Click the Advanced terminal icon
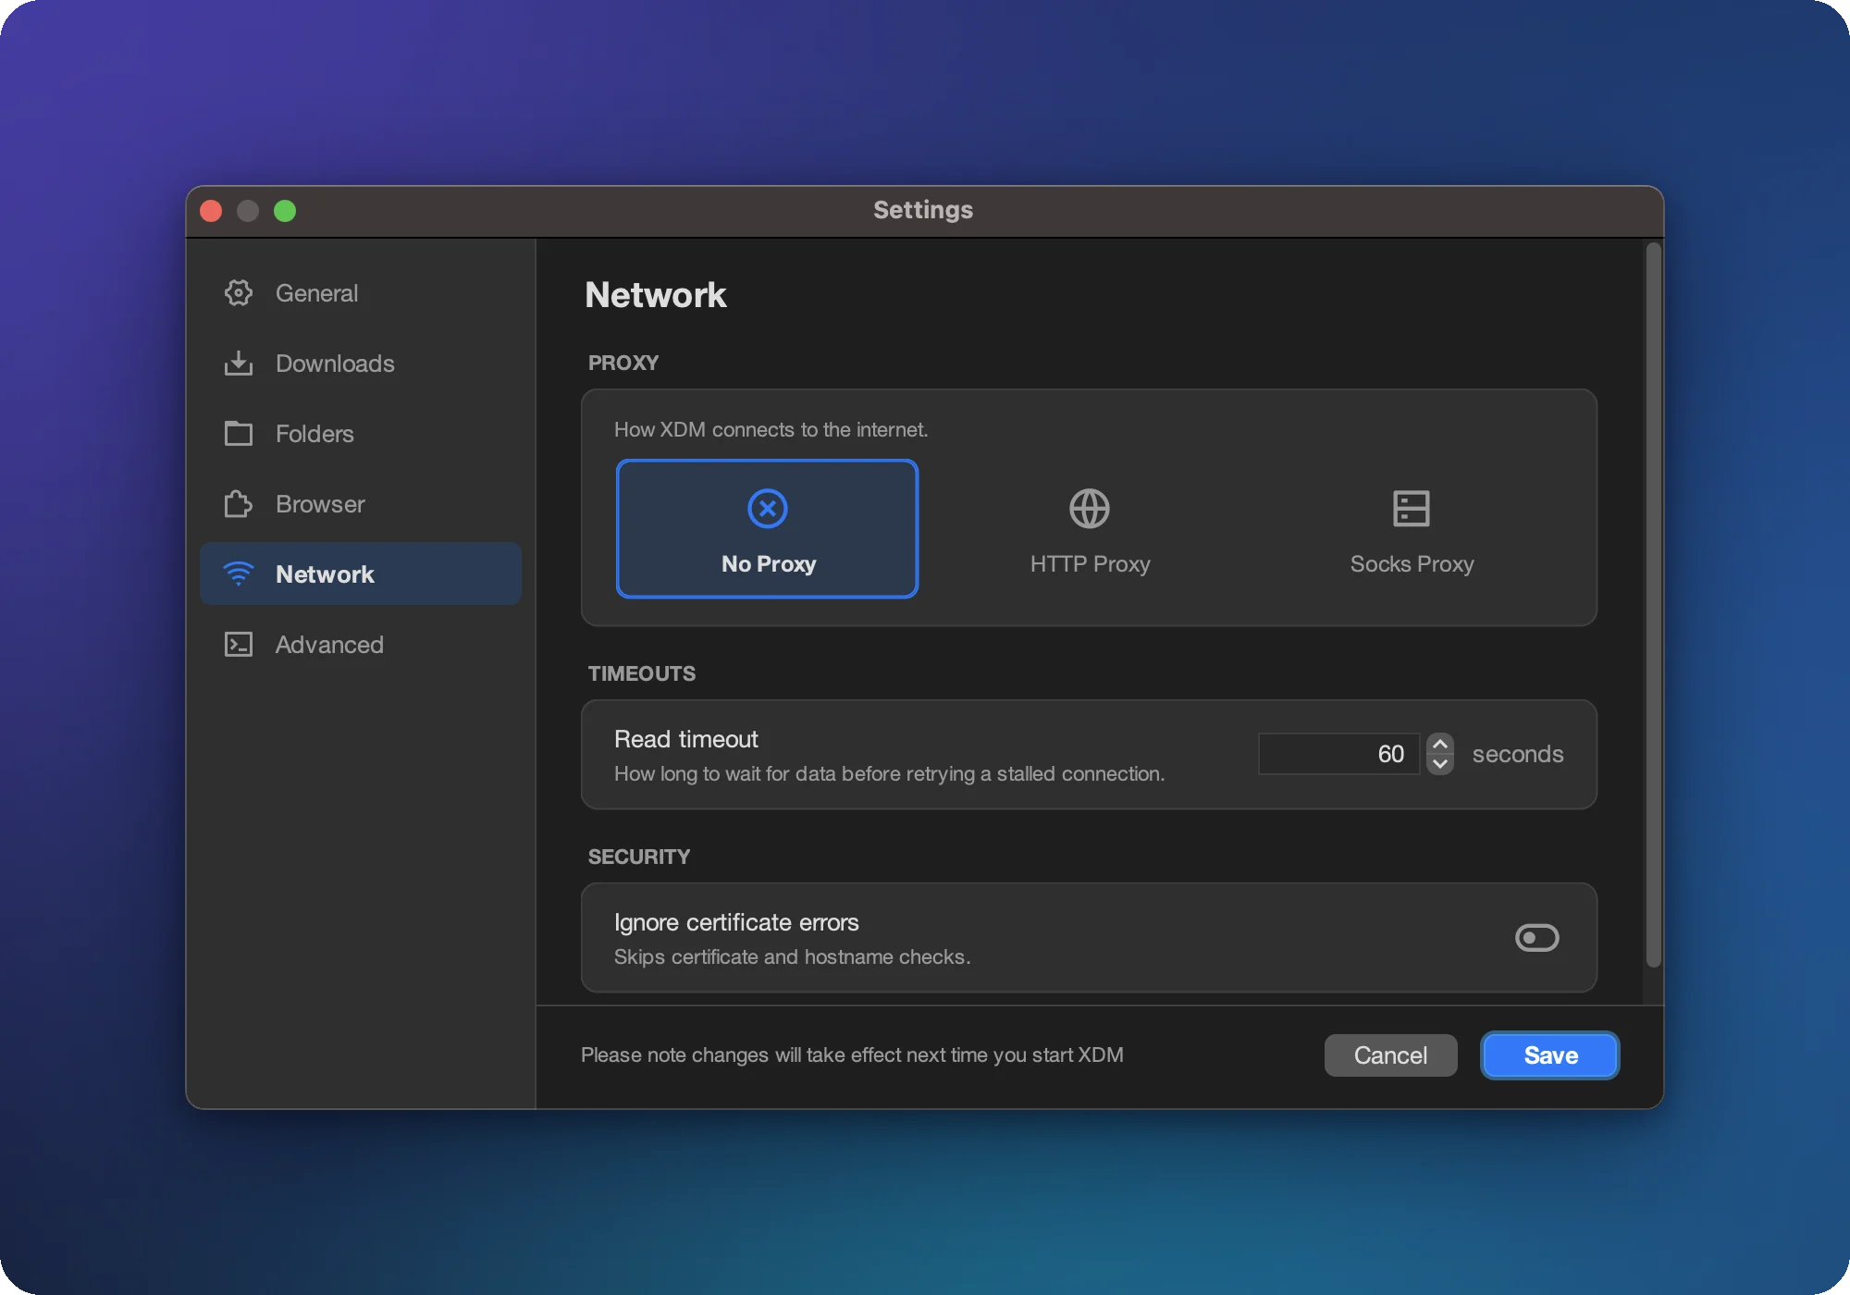The image size is (1850, 1295). pos(239,645)
